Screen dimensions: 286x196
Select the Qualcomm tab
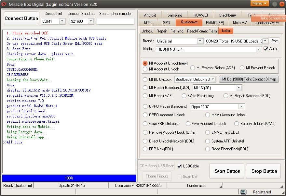pyautogui.click(x=189, y=22)
